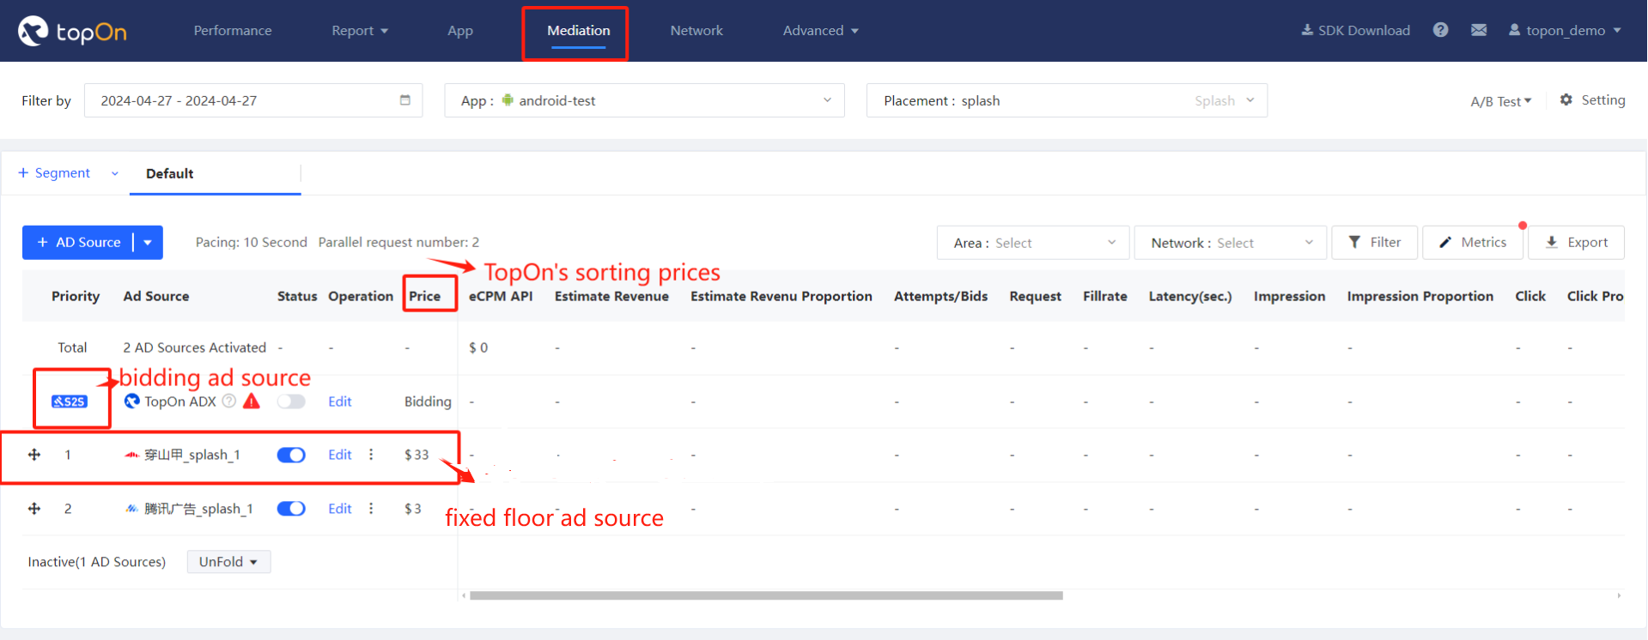Image resolution: width=1648 pixels, height=640 pixels.
Task: Click the $33 price value
Action: [x=417, y=455]
